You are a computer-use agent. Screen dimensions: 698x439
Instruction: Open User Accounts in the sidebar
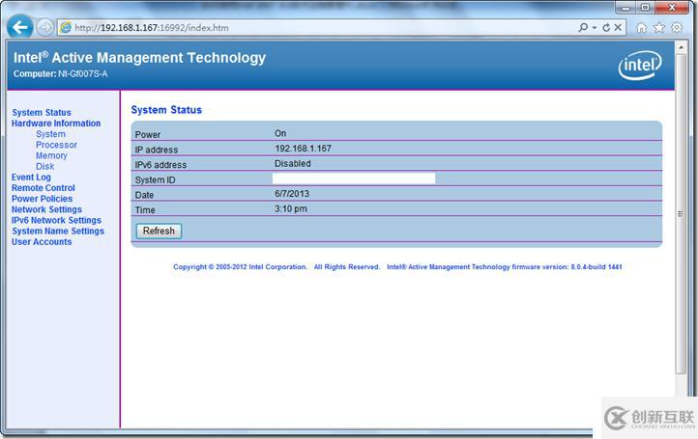point(42,242)
